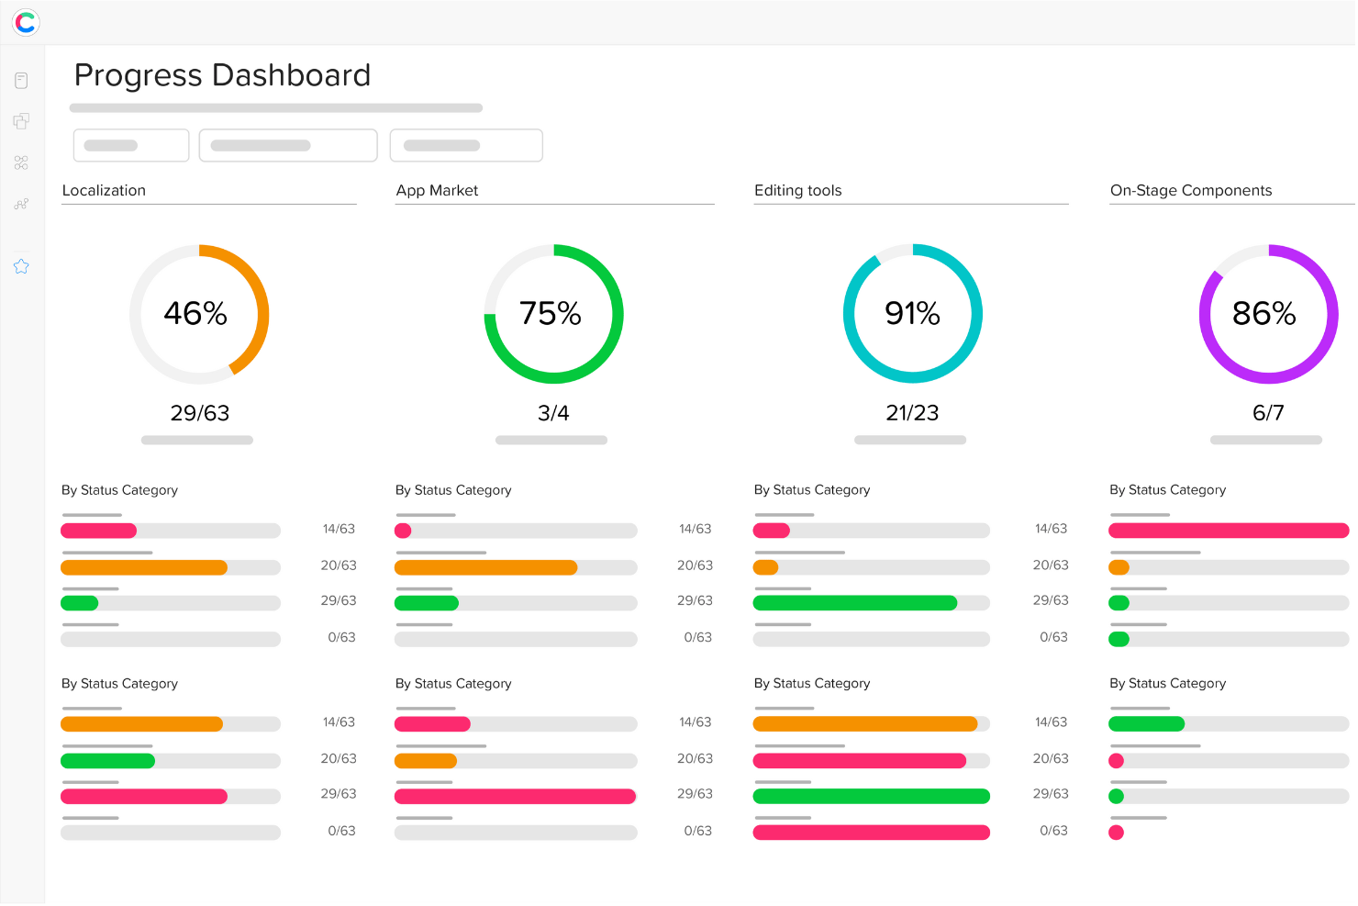The width and height of the screenshot is (1358, 906).
Task: Click the 20/63 value beside Editing tools pink bar
Action: click(1051, 758)
